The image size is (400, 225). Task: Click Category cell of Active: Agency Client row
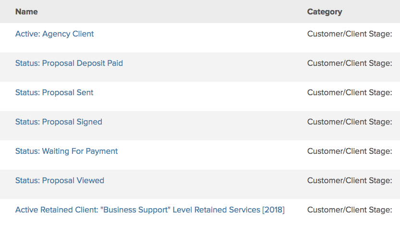(350, 34)
